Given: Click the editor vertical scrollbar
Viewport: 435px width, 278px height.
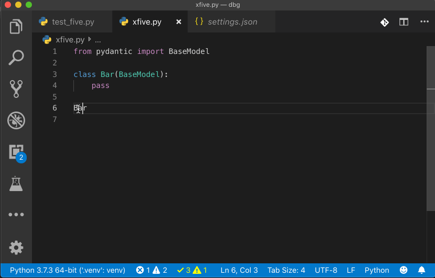Looking at the screenshot, I should coord(431,128).
